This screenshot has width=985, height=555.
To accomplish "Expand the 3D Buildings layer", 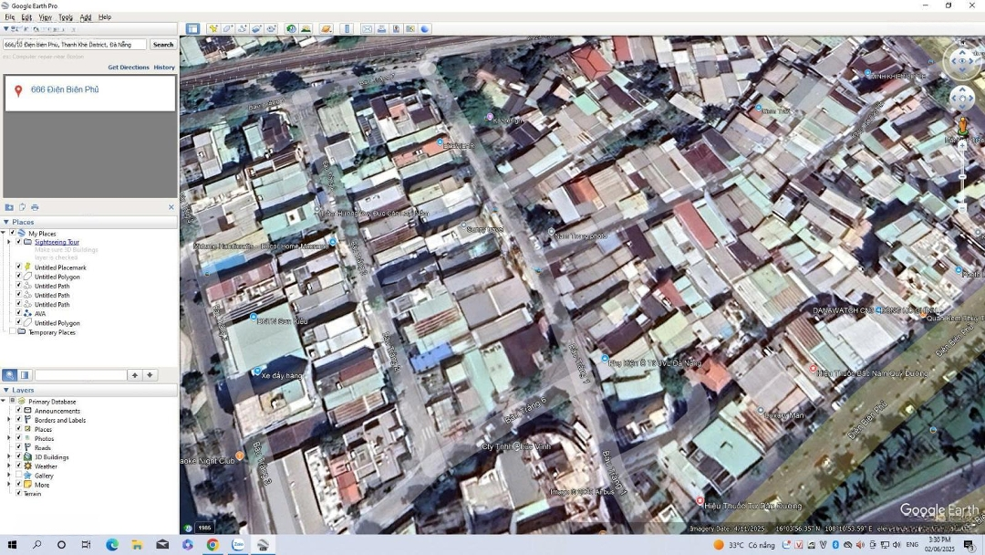I will coord(9,457).
